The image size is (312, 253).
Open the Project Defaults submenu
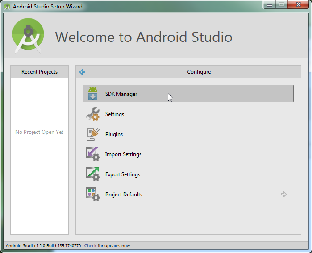pyautogui.click(x=188, y=195)
